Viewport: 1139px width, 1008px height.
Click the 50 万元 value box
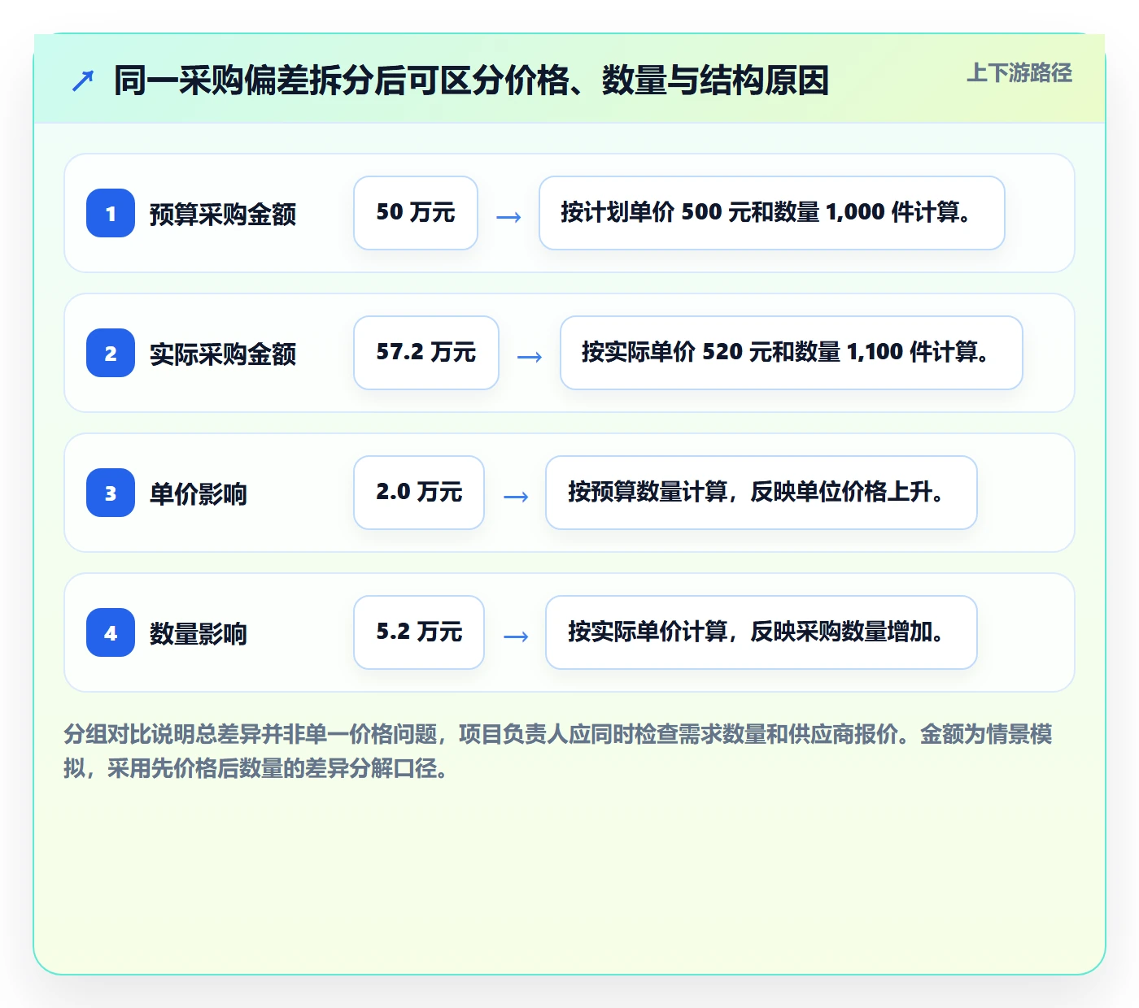416,213
